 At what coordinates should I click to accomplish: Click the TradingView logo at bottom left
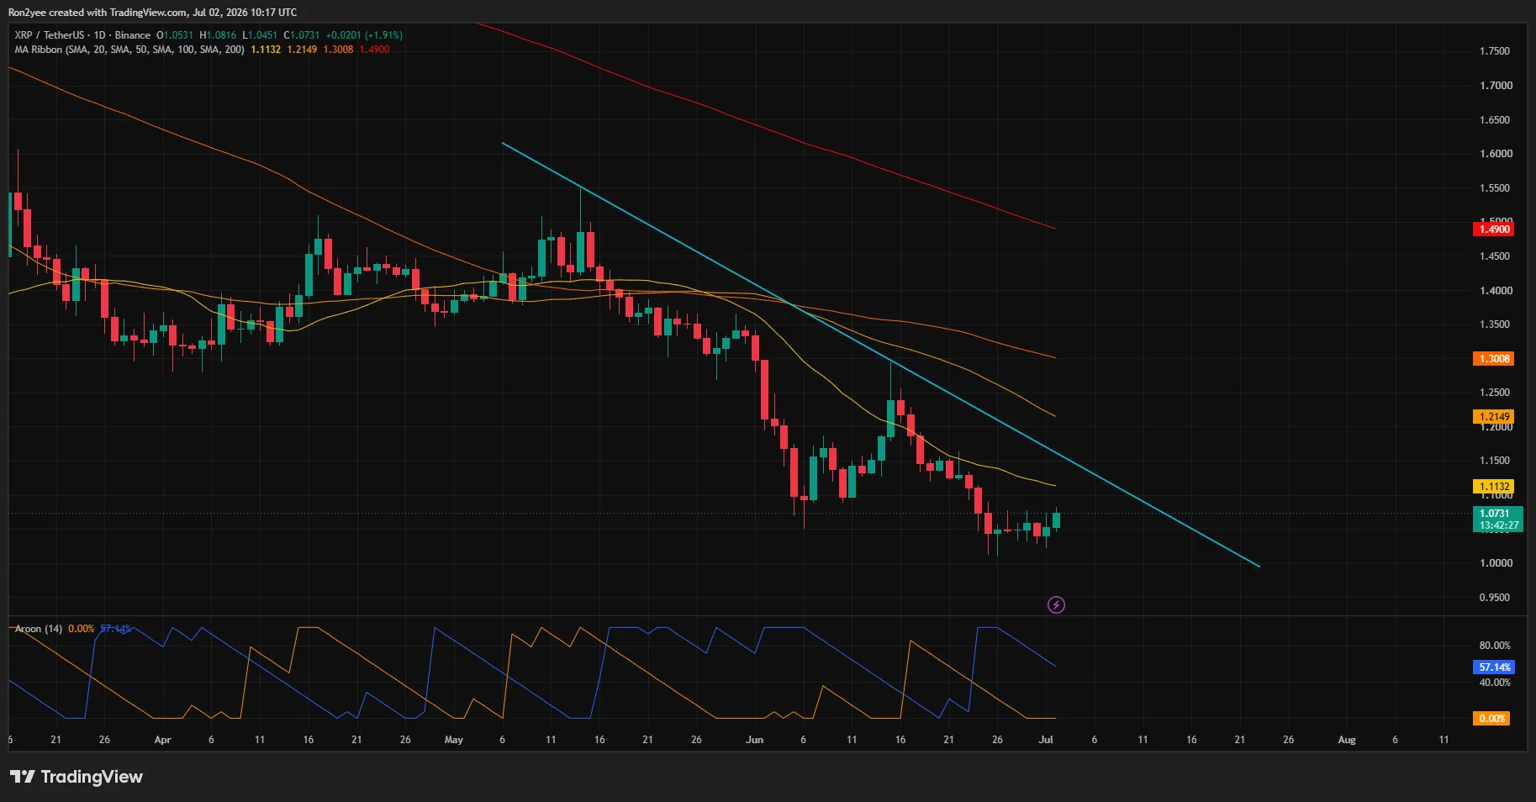[77, 777]
